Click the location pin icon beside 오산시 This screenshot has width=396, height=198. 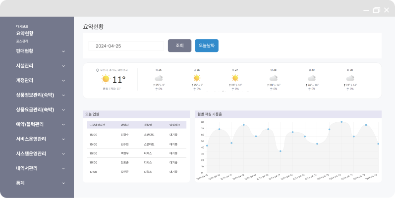98,70
